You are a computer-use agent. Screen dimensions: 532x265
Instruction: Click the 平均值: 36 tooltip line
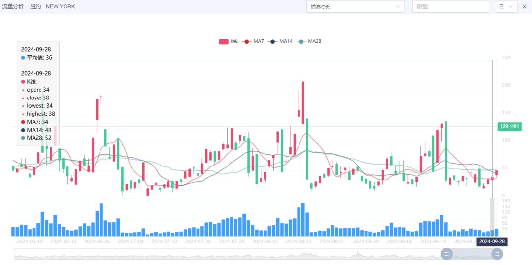click(x=36, y=58)
